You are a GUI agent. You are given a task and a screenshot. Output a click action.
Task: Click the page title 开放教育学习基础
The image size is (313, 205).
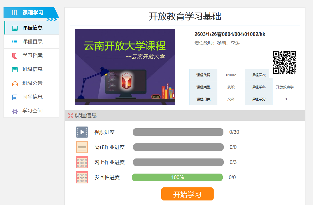click(185, 16)
